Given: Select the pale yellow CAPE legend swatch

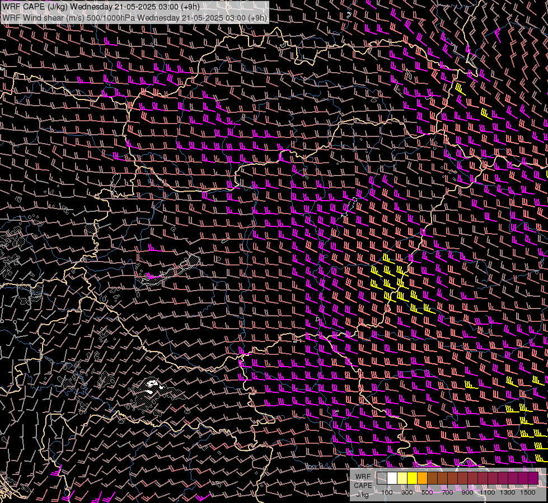Looking at the screenshot, I should (x=402, y=478).
